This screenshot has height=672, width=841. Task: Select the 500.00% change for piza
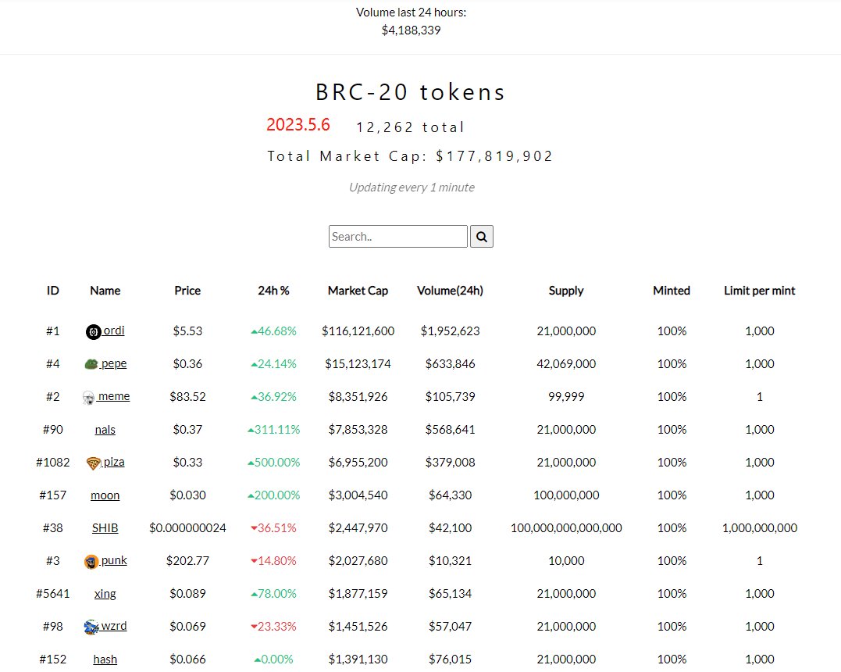click(x=273, y=462)
